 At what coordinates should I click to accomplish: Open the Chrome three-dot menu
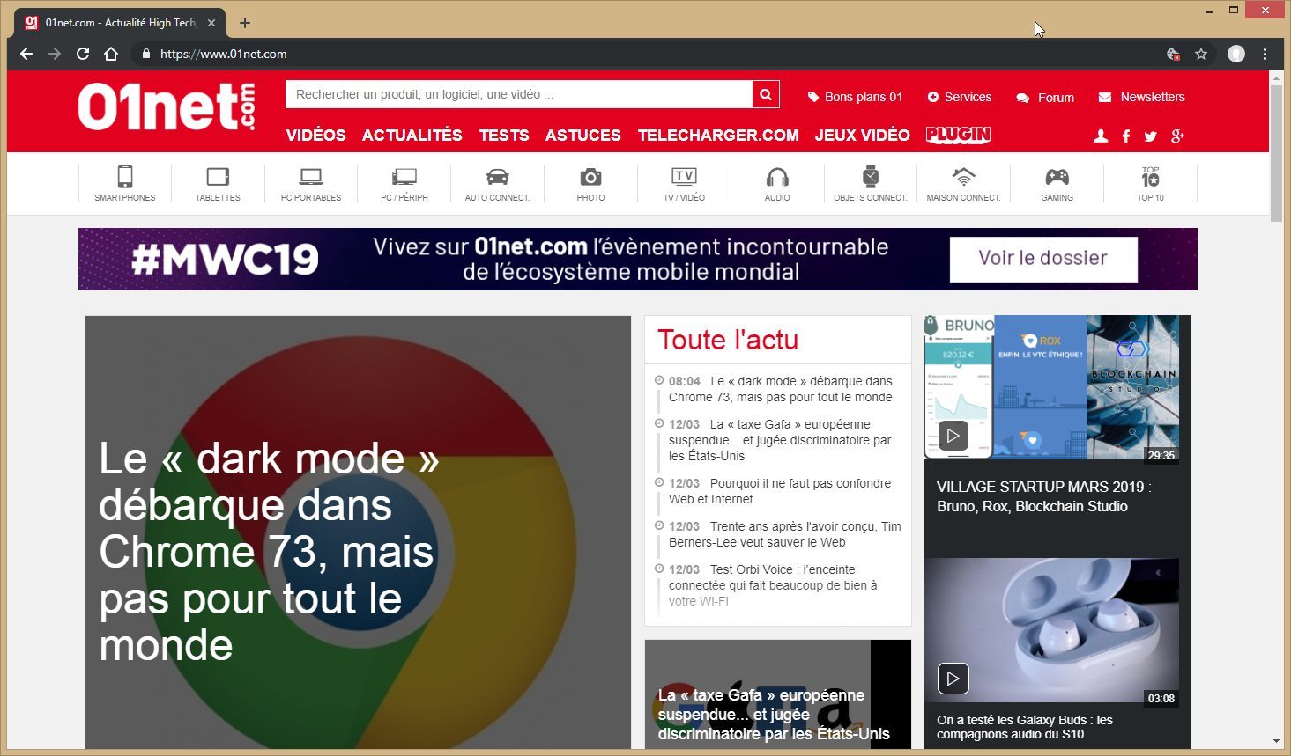(x=1265, y=54)
